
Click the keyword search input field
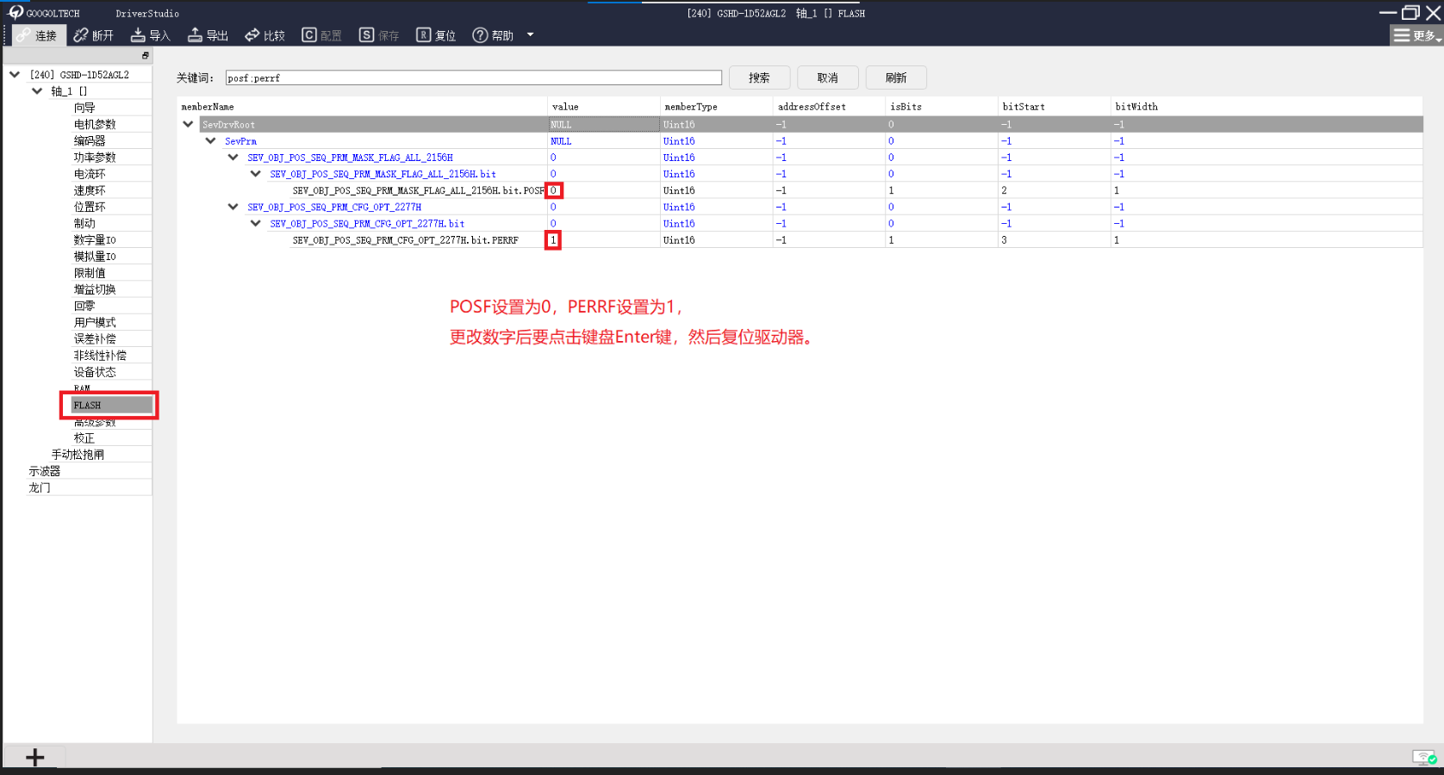tap(473, 77)
